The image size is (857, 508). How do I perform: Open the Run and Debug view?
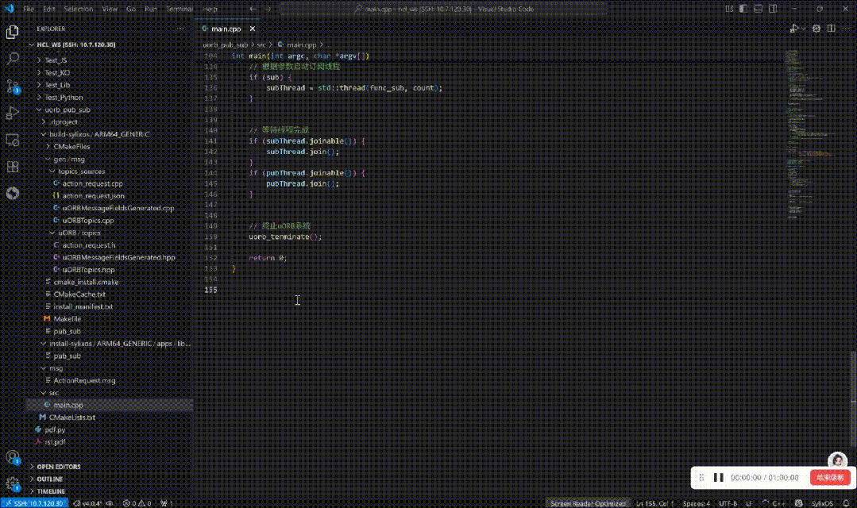[x=13, y=112]
